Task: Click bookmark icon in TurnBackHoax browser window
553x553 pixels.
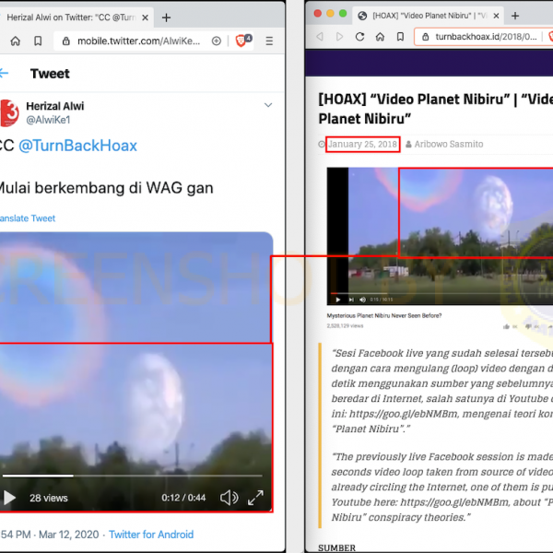Action: (400, 37)
